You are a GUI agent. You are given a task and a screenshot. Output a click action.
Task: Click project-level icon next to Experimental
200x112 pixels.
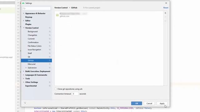(x=50, y=86)
